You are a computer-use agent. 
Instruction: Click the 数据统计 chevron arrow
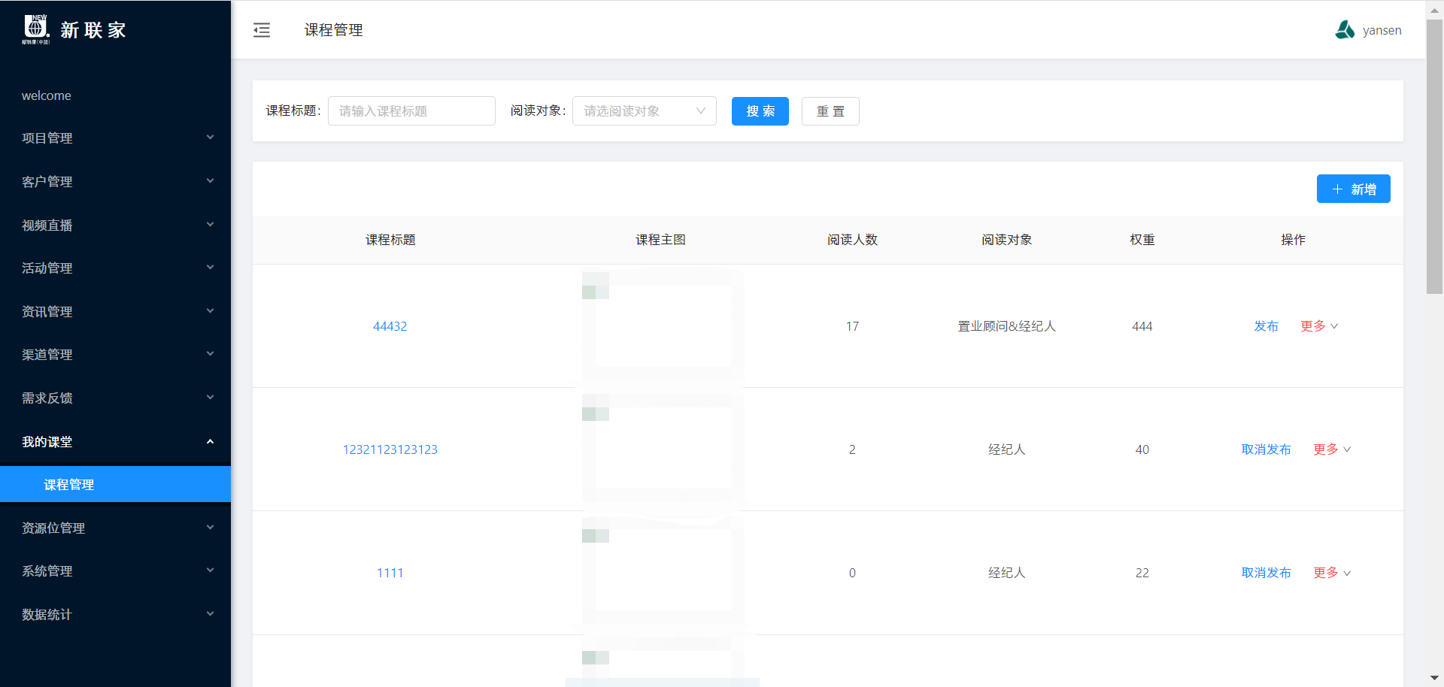(x=211, y=614)
